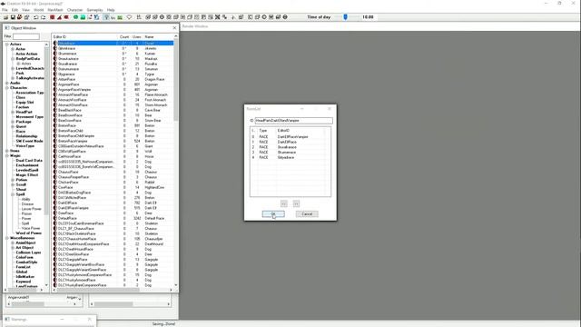Adjust the Time of day slider
This screenshot has width=581, height=327.
[345, 17]
